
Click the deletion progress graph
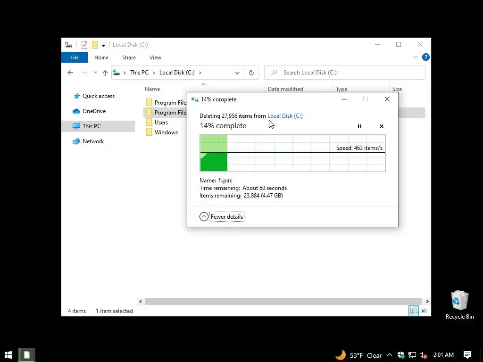coord(292,153)
